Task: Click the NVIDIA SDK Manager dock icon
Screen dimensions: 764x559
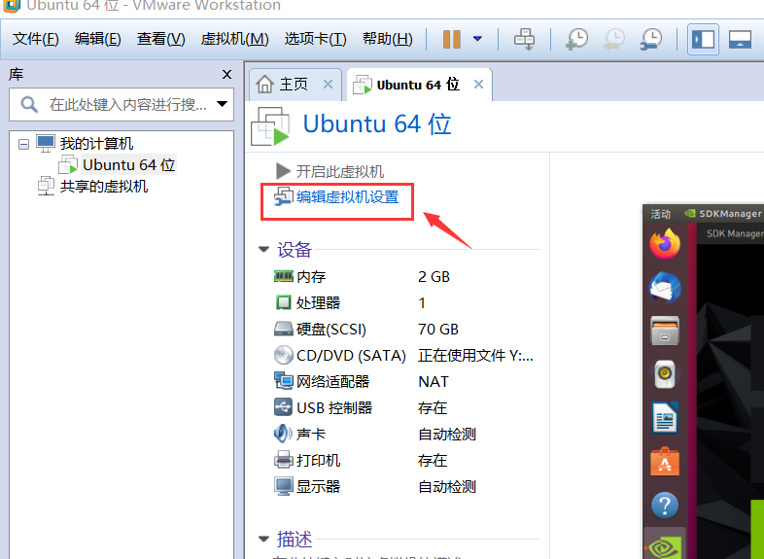Action: pyautogui.click(x=665, y=546)
